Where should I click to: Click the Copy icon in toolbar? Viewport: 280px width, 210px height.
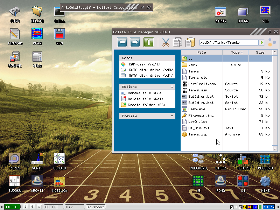(x=177, y=43)
